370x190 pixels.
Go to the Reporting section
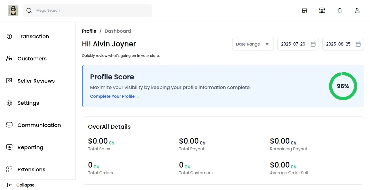pyautogui.click(x=30, y=147)
